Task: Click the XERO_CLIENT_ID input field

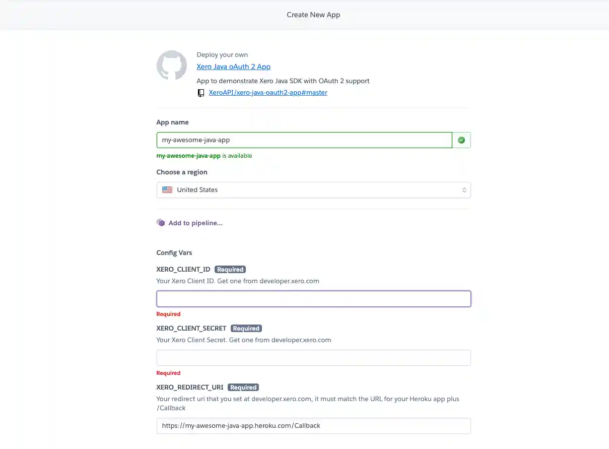Action: click(x=313, y=298)
